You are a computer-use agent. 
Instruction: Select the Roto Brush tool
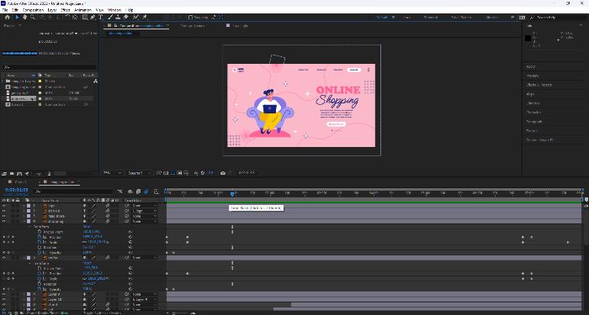135,18
